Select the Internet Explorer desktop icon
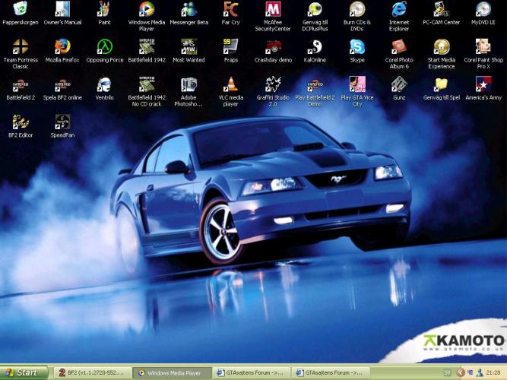This screenshot has width=507, height=380. pos(399,10)
